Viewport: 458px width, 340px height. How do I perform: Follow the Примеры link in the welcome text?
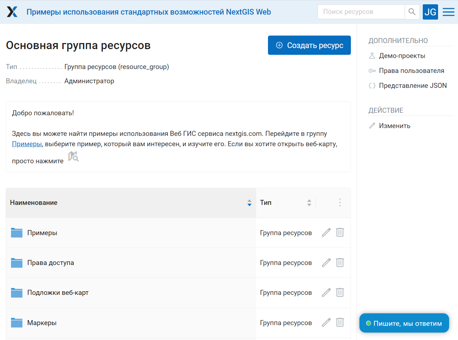27,144
